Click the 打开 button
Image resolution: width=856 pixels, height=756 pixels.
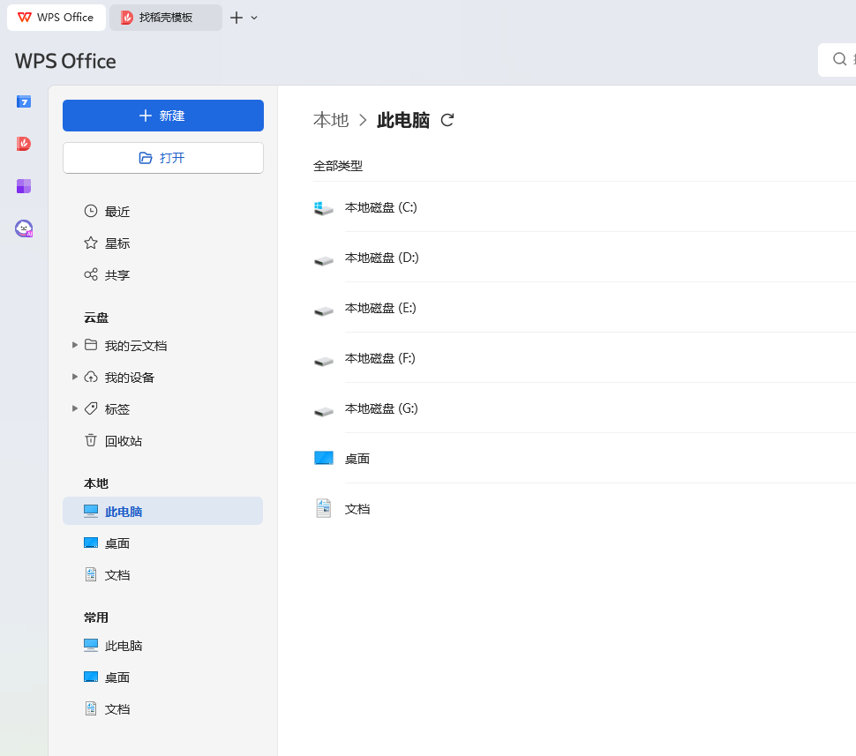point(162,158)
